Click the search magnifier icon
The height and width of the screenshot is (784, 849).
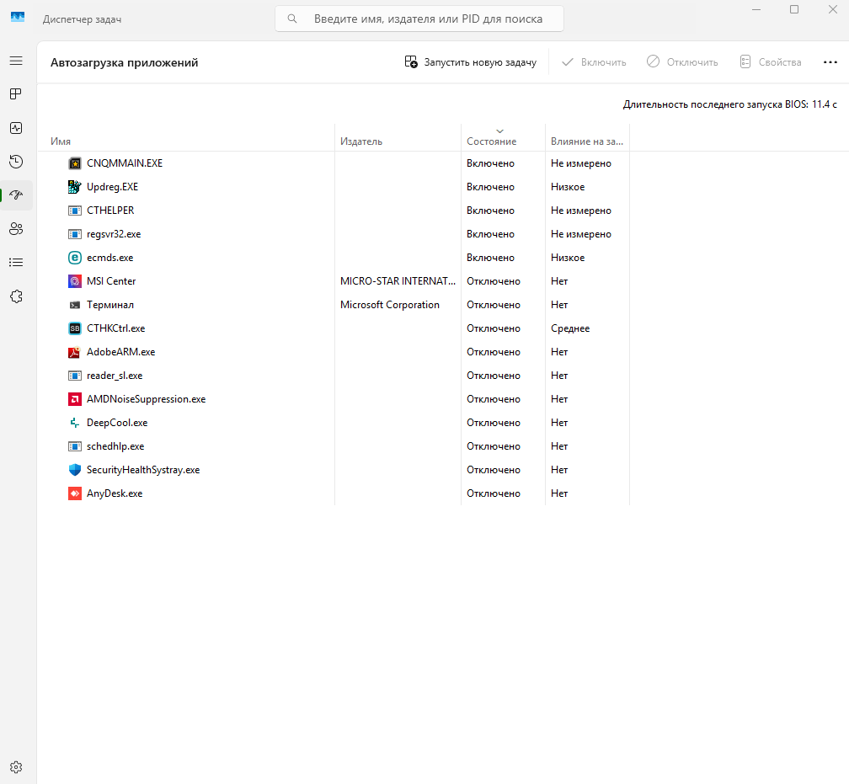291,19
